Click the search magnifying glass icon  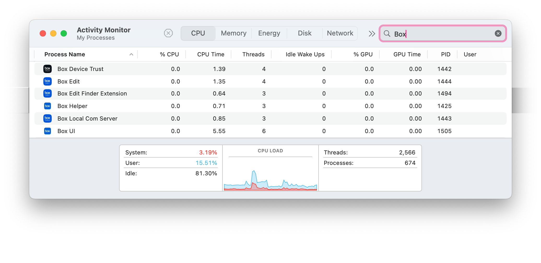coord(387,34)
